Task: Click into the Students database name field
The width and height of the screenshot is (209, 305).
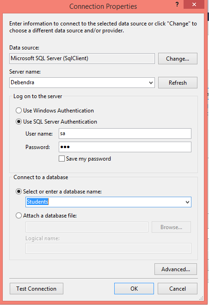Action: tap(105, 202)
